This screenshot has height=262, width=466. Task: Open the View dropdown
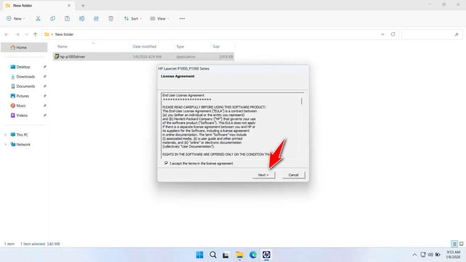(160, 18)
